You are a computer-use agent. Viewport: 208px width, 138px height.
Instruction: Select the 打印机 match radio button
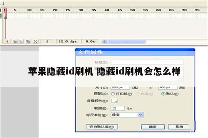(x=113, y=94)
